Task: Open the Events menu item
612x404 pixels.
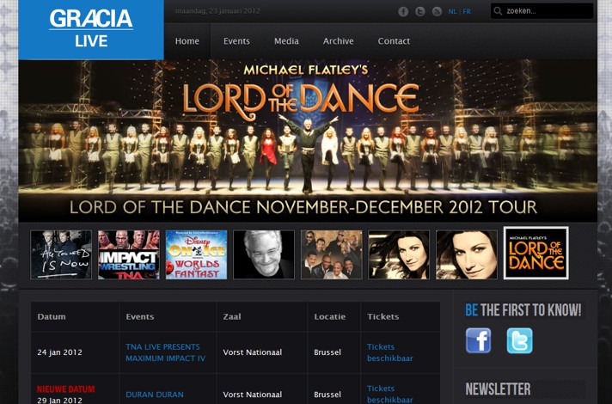Action: click(236, 41)
